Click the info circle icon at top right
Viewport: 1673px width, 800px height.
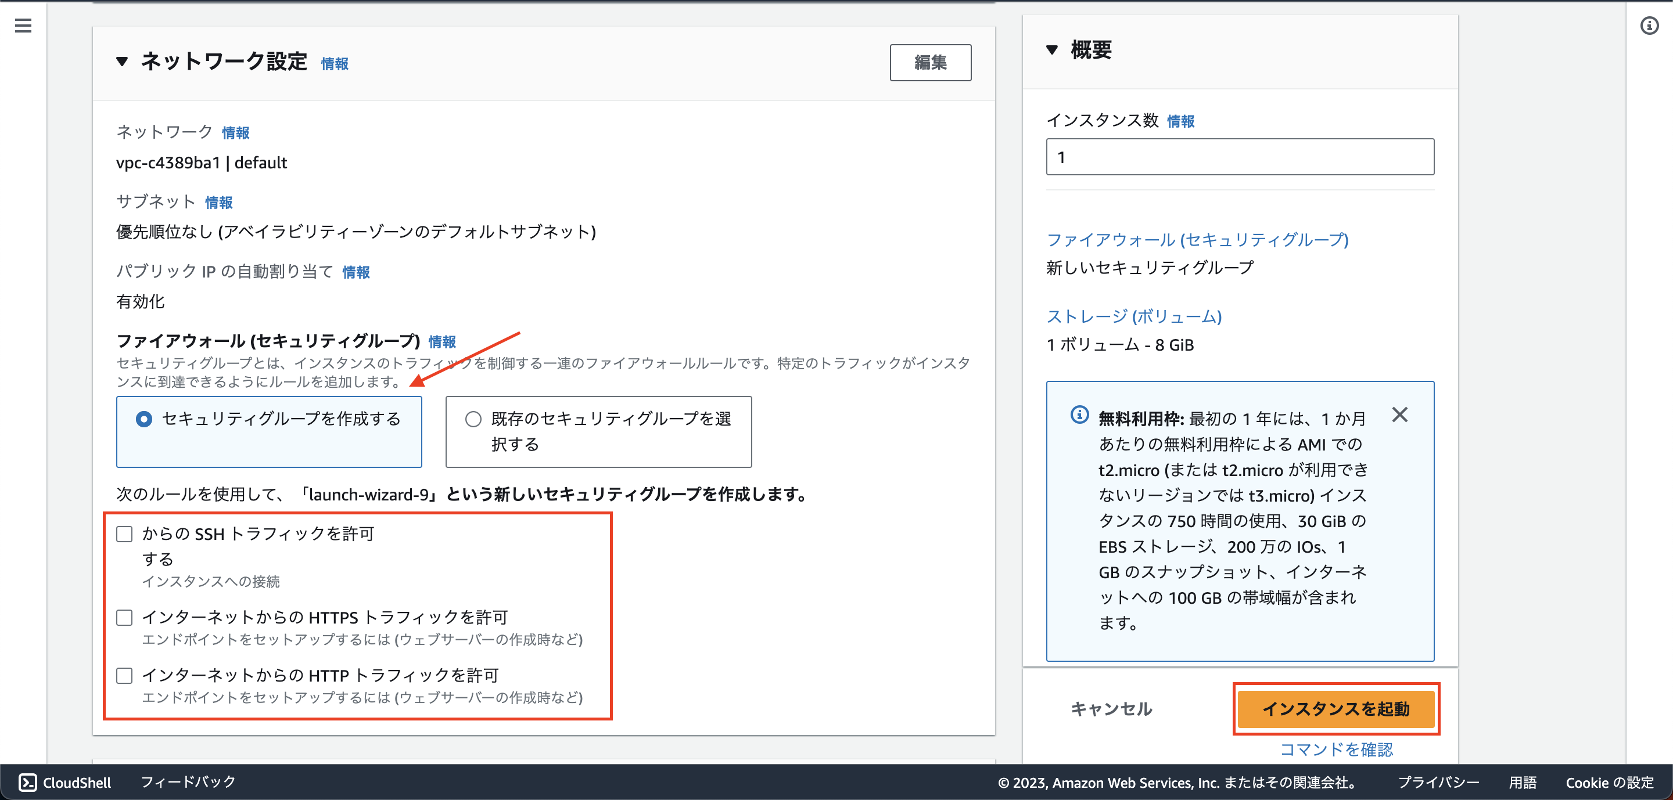(1649, 26)
